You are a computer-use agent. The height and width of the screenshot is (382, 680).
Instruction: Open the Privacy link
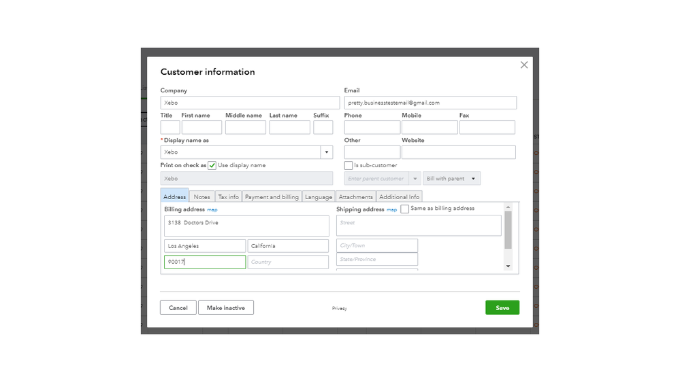point(339,309)
